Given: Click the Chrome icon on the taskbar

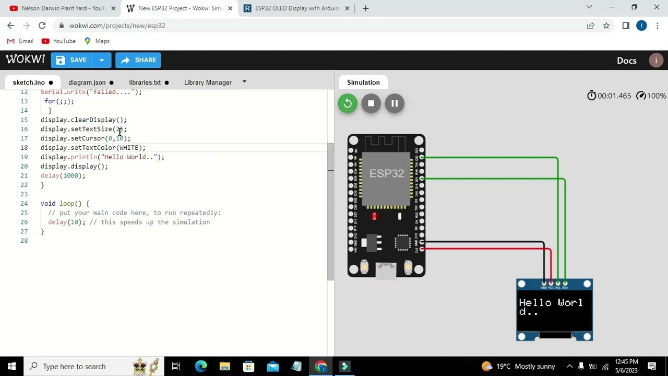Looking at the screenshot, I should [320, 366].
